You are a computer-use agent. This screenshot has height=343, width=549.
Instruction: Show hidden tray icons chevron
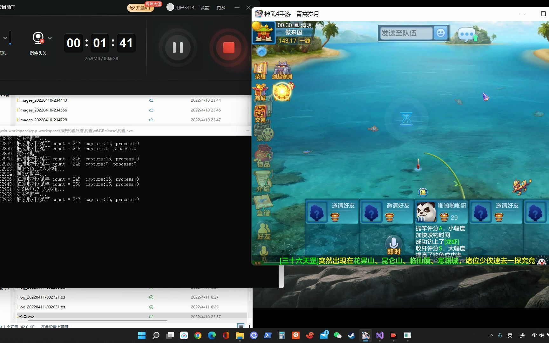(491, 335)
